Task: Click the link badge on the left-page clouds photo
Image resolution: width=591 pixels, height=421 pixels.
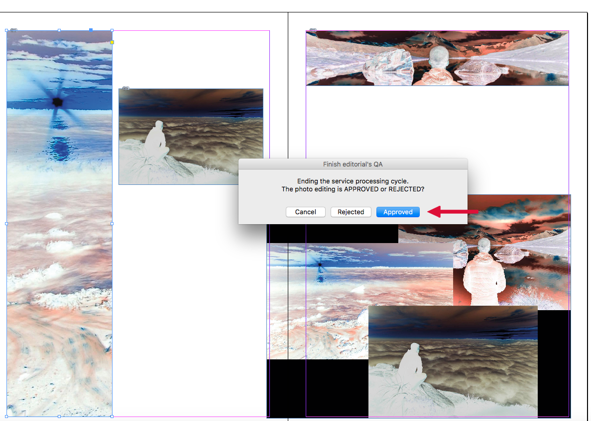Action: (x=126, y=88)
